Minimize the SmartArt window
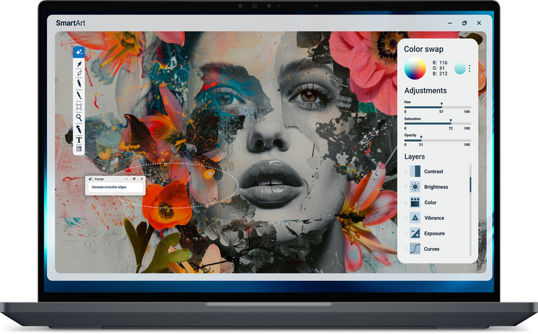538x334 pixels. [x=450, y=23]
